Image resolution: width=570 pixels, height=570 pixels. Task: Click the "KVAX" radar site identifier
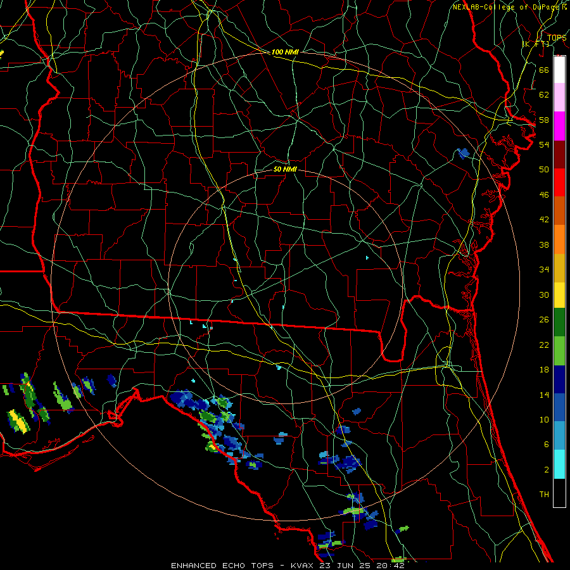(302, 566)
